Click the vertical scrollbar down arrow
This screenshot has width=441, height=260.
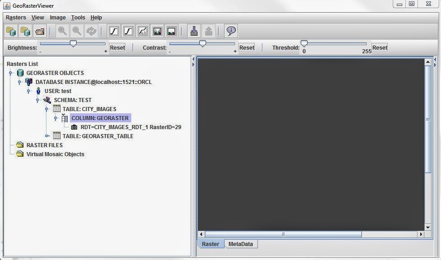click(428, 227)
